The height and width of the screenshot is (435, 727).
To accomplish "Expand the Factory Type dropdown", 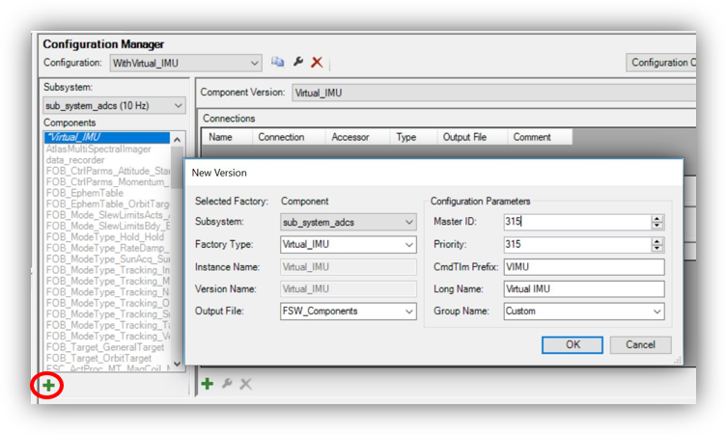I will coord(409,245).
